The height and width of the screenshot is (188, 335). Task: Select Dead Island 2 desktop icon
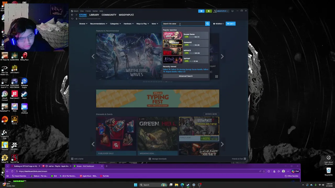pyautogui.click(x=14, y=95)
